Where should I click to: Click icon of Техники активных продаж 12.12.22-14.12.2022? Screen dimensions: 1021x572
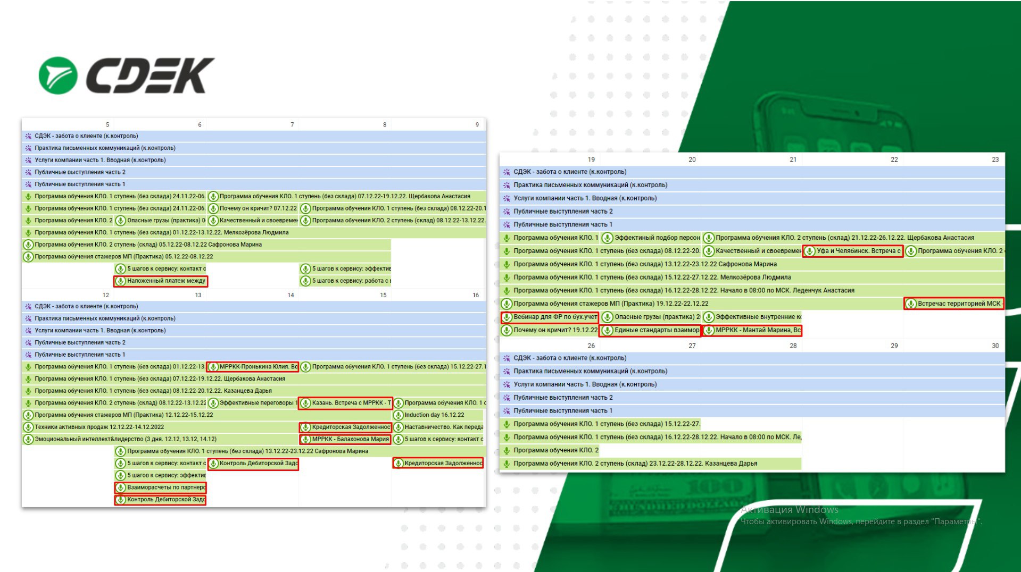pos(28,427)
